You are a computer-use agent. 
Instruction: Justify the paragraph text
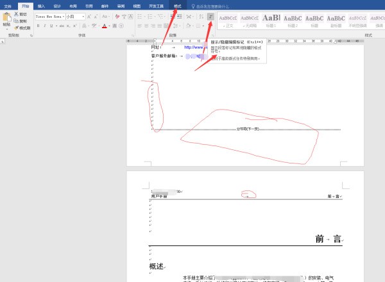[x=160, y=26]
